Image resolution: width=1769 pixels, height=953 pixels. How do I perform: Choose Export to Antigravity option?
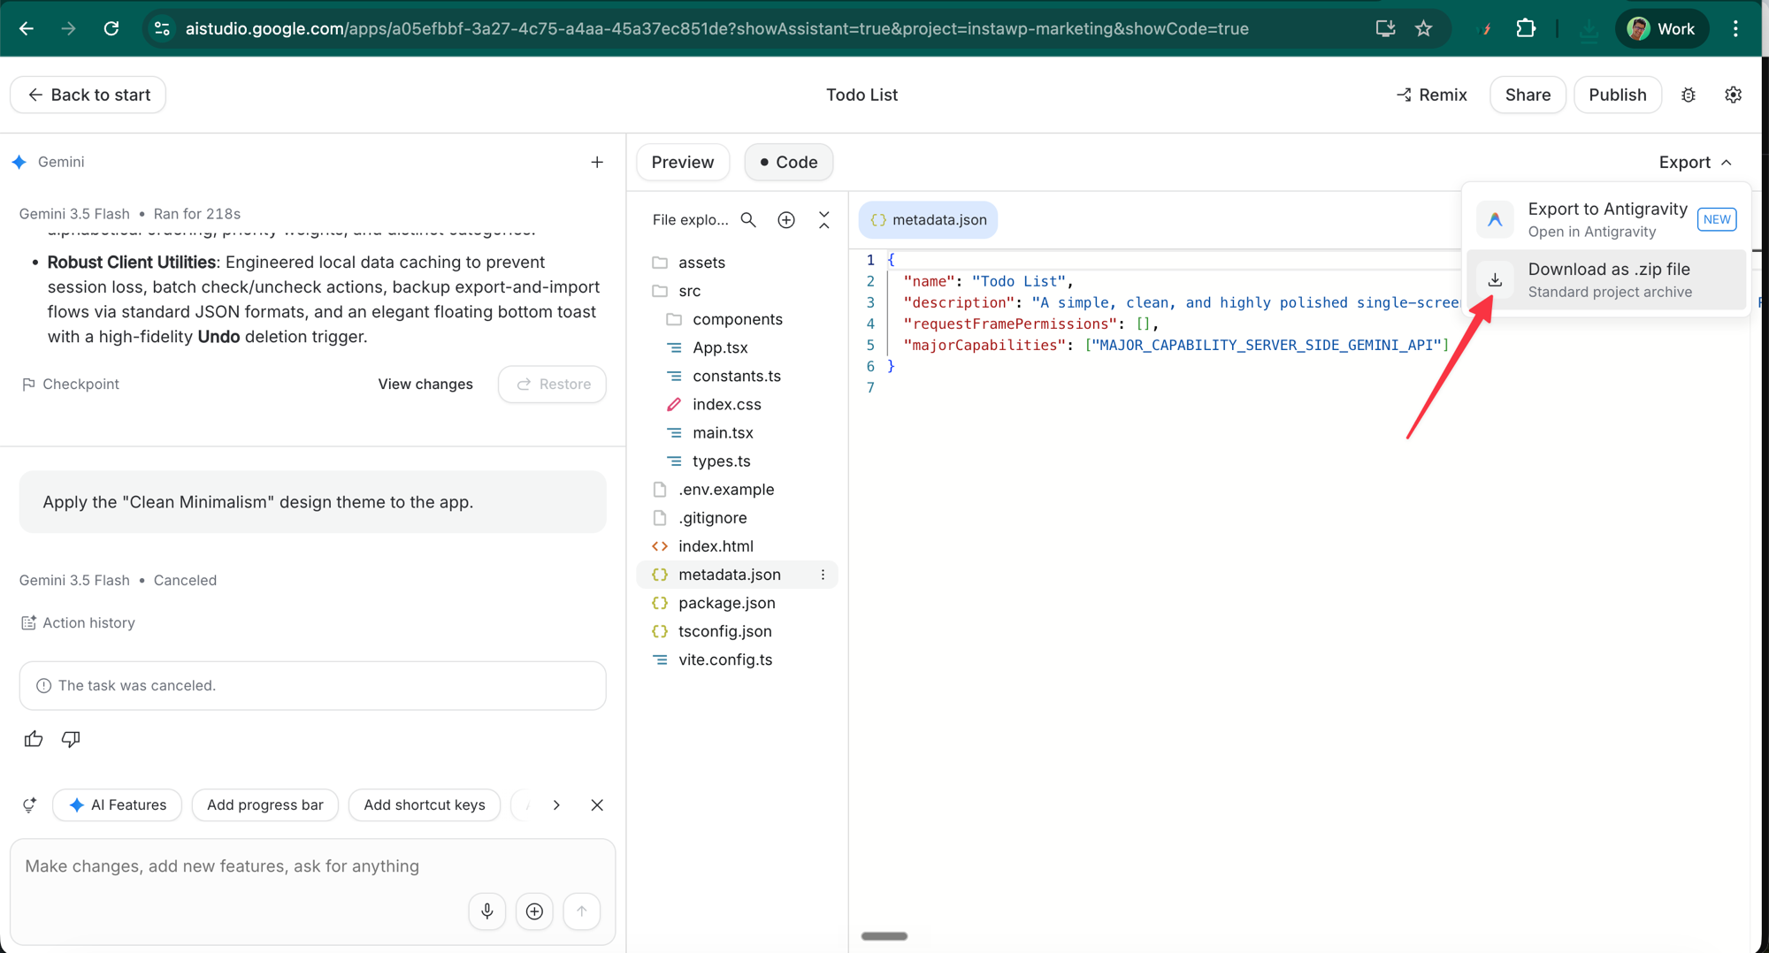tap(1605, 219)
